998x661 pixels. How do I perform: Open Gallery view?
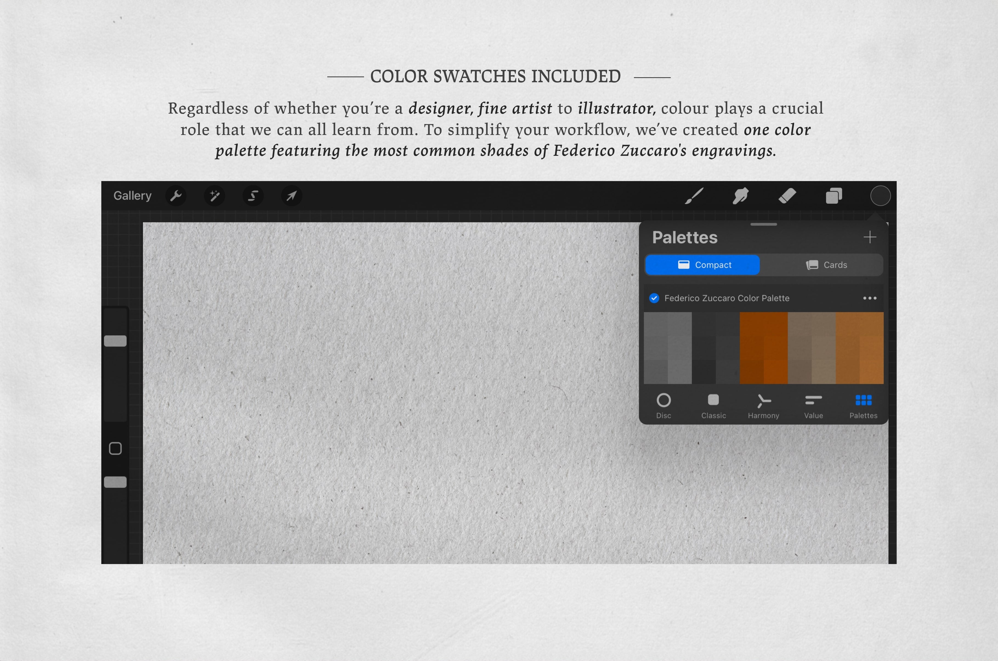click(133, 196)
